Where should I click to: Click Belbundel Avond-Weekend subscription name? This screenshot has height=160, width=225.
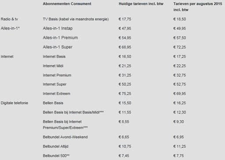click(x=65, y=137)
